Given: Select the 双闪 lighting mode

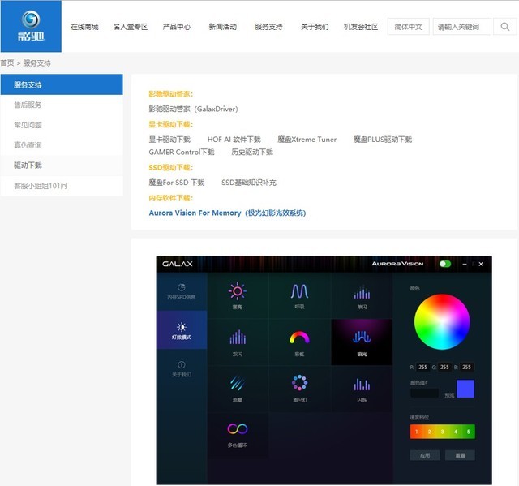Looking at the screenshot, I should 238,342.
